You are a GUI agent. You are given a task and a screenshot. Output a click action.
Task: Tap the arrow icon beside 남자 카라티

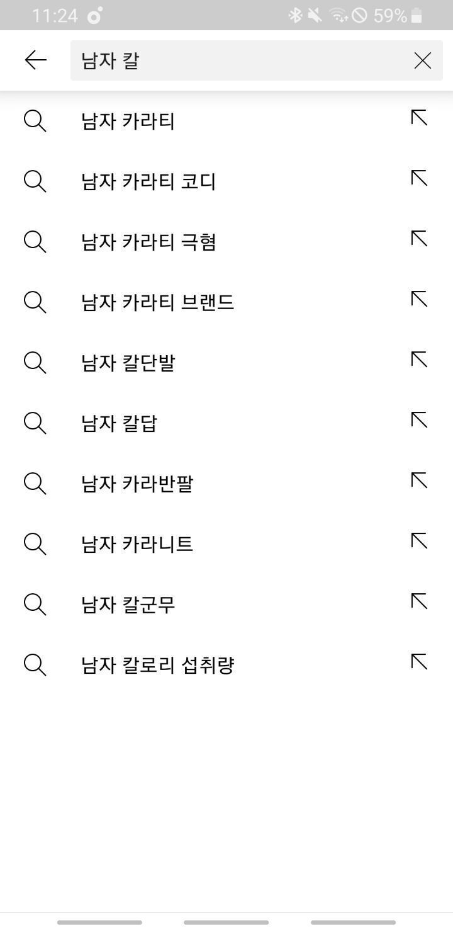419,118
